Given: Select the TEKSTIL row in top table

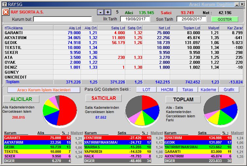Looking at the screenshot, I should pyautogui.click(x=123, y=47).
